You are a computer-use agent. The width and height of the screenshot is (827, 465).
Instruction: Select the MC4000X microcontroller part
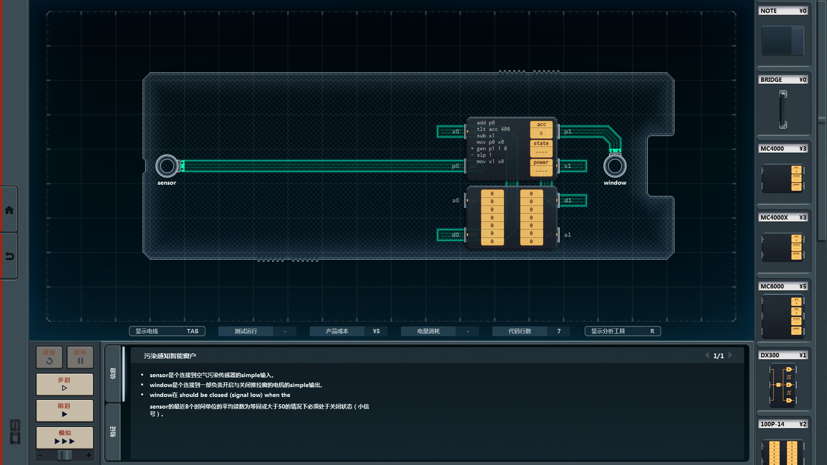coord(783,247)
